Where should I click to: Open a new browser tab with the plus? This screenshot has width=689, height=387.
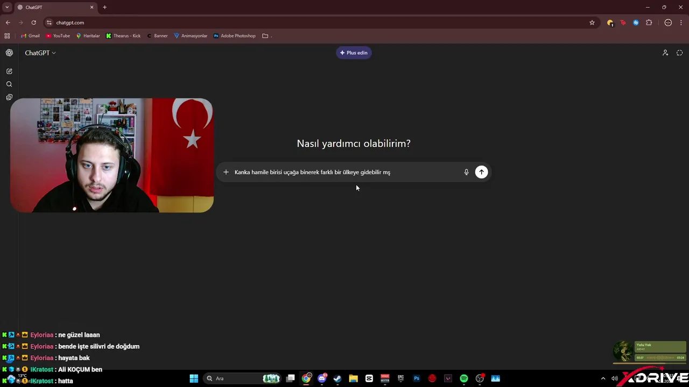point(104,7)
